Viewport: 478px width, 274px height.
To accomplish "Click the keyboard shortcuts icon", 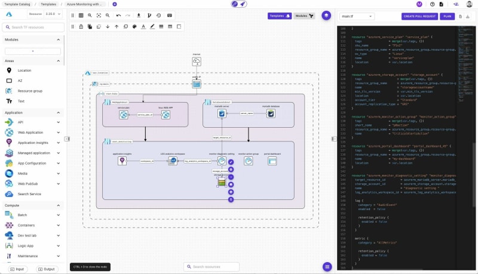I will click(x=170, y=16).
